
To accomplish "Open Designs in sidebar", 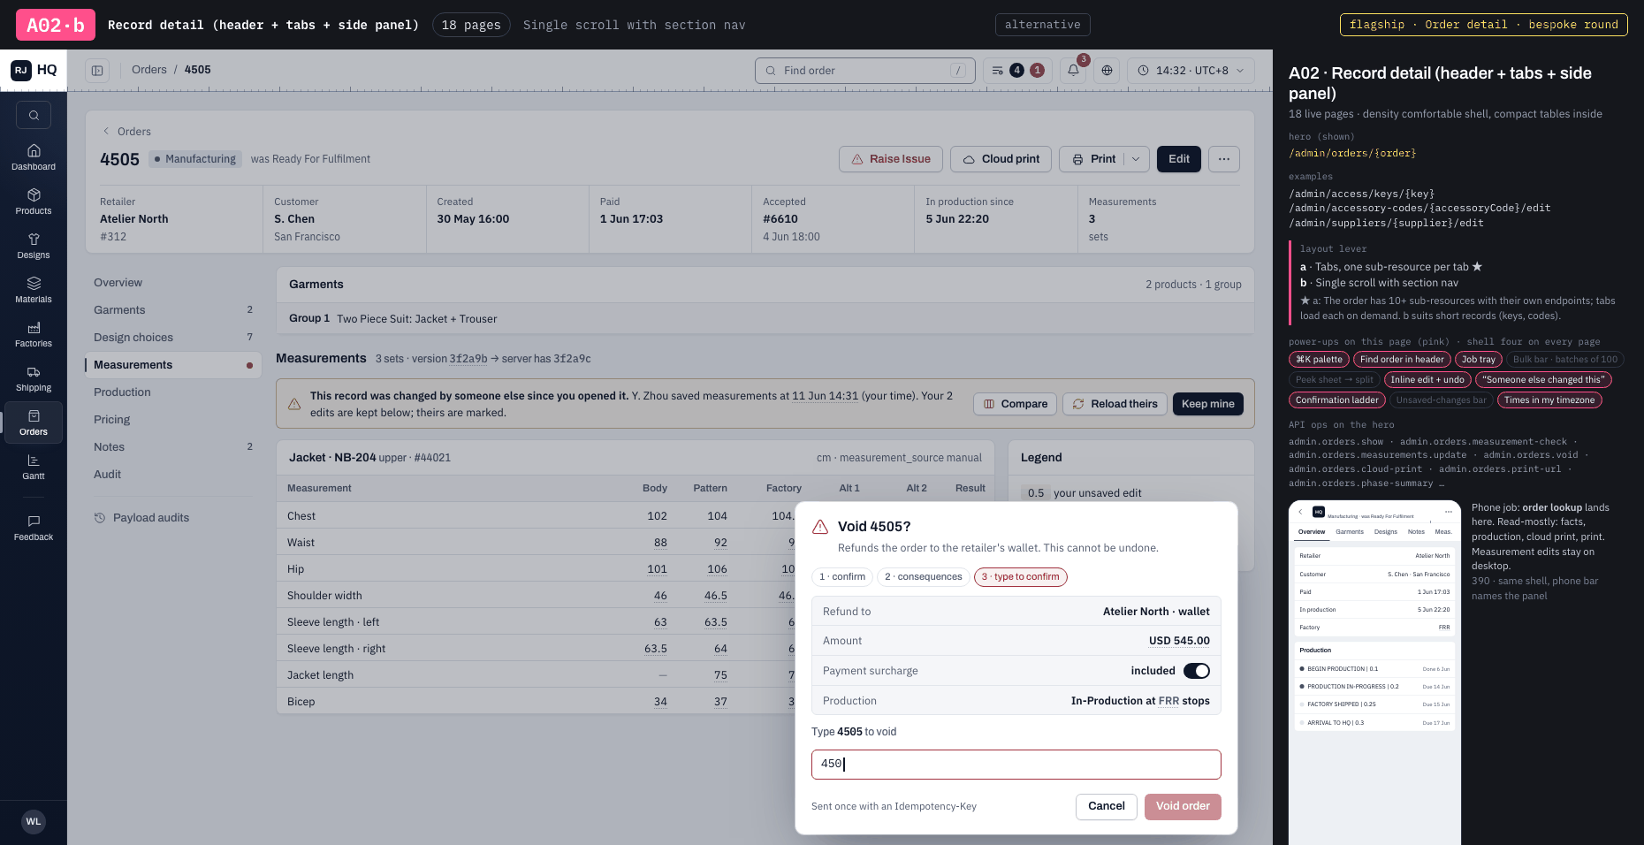I will [x=34, y=246].
